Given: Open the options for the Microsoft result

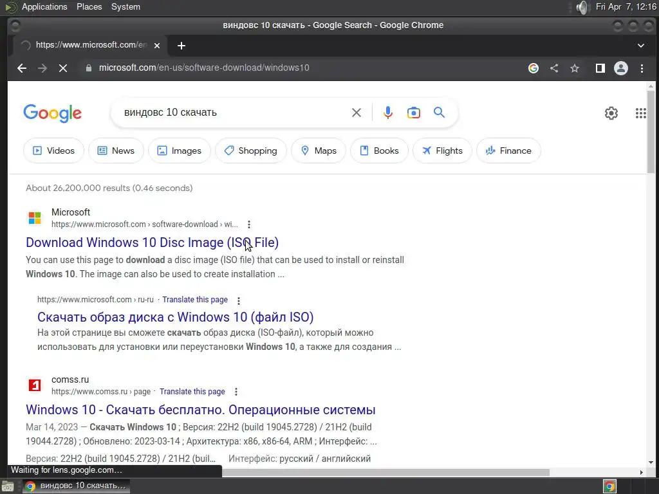Looking at the screenshot, I should tap(249, 224).
